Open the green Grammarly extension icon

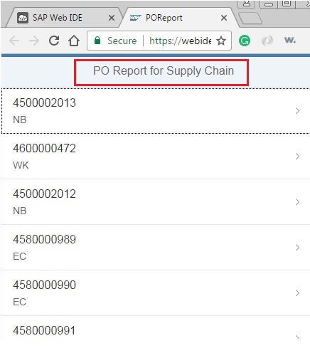pos(245,41)
